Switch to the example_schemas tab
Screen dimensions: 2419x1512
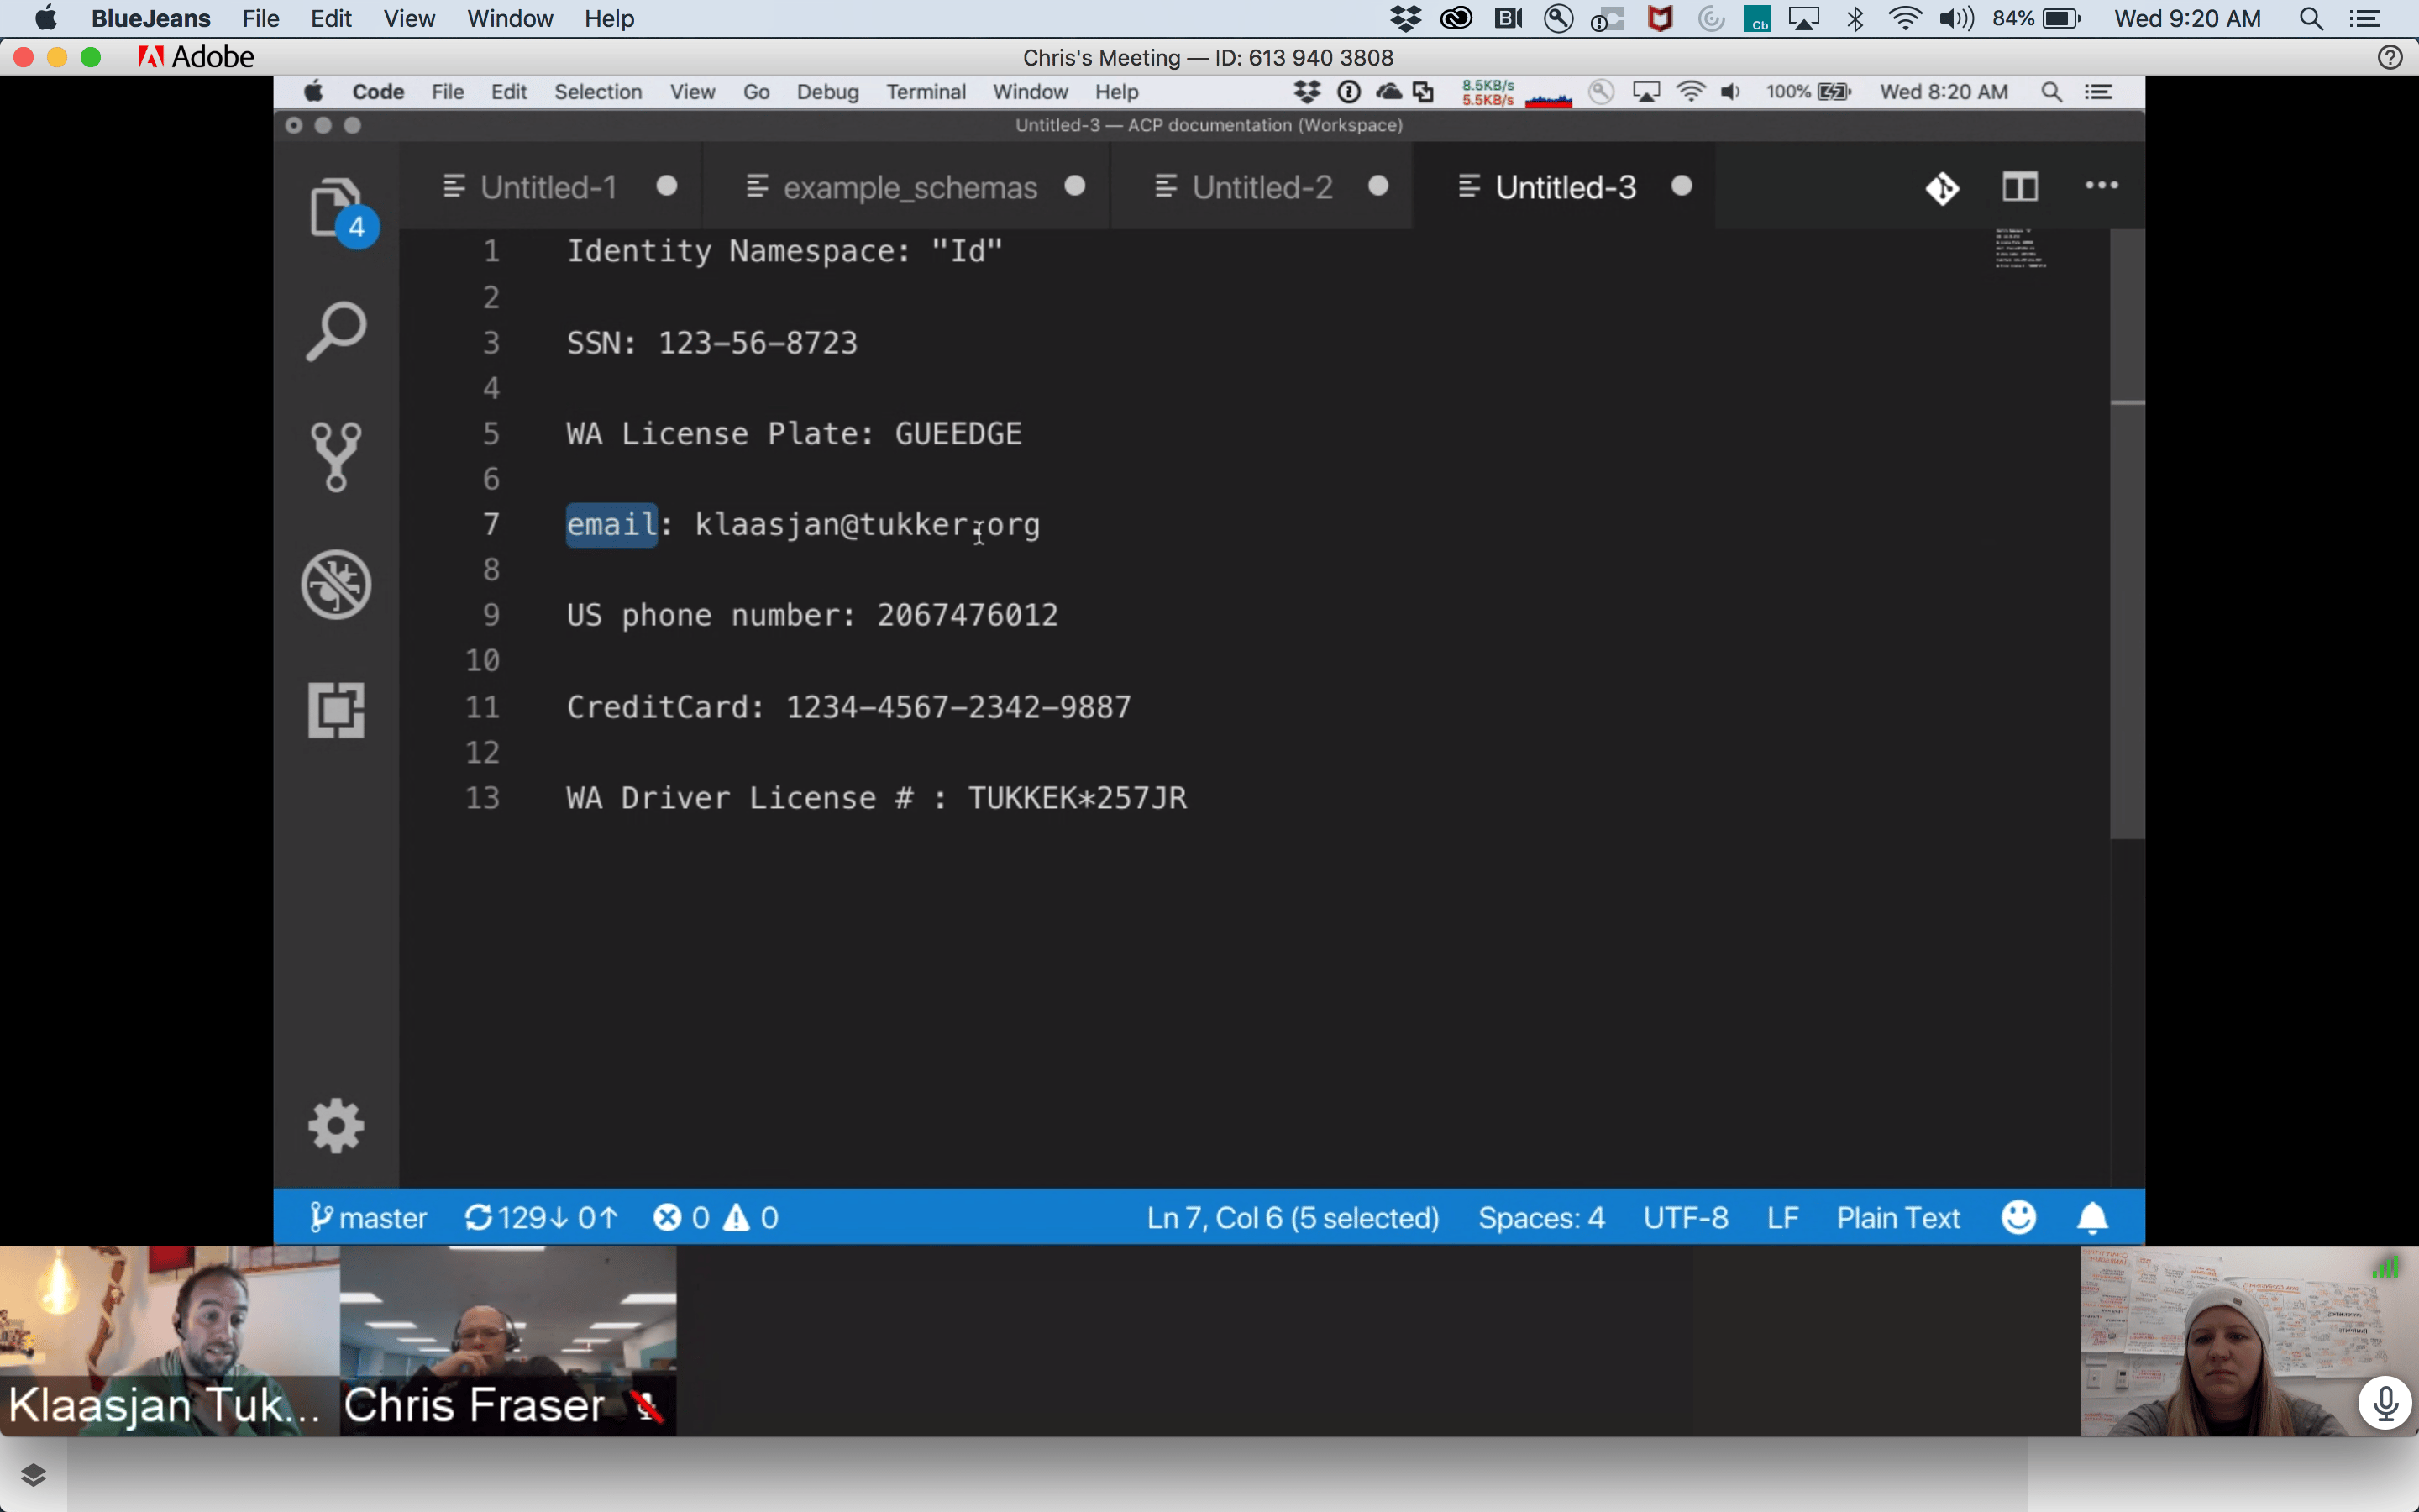click(x=909, y=187)
